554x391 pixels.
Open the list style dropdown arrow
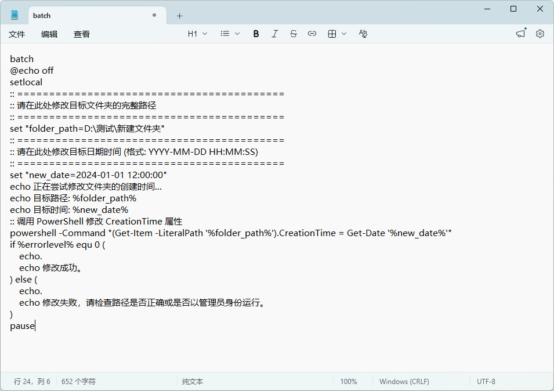(x=237, y=34)
